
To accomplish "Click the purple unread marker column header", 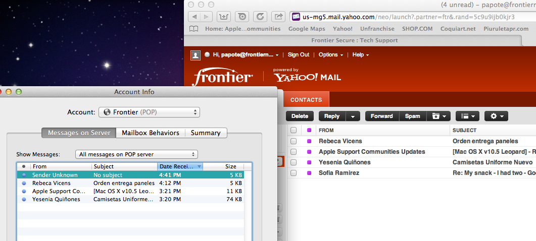I will tap(309, 130).
